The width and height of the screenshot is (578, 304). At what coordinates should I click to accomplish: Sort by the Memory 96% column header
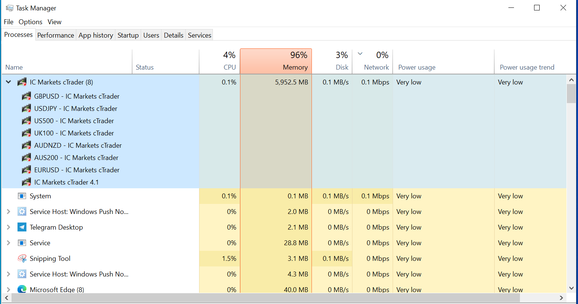tap(276, 61)
